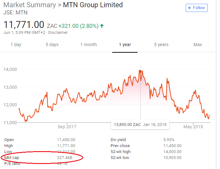Click the 52-wk high value
Viewport: 220px width, 169px height.
(x=173, y=152)
